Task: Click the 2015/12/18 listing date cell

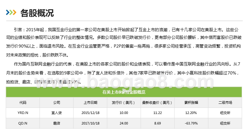Action: pos(90,113)
